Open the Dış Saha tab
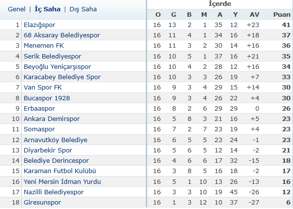The height and width of the screenshot is (209, 293). 83,9
